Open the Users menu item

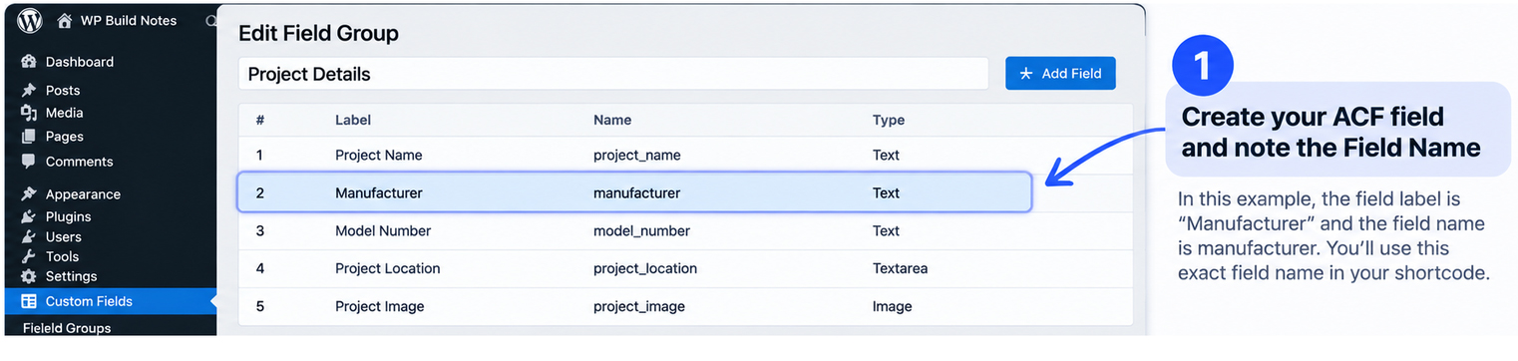(64, 236)
